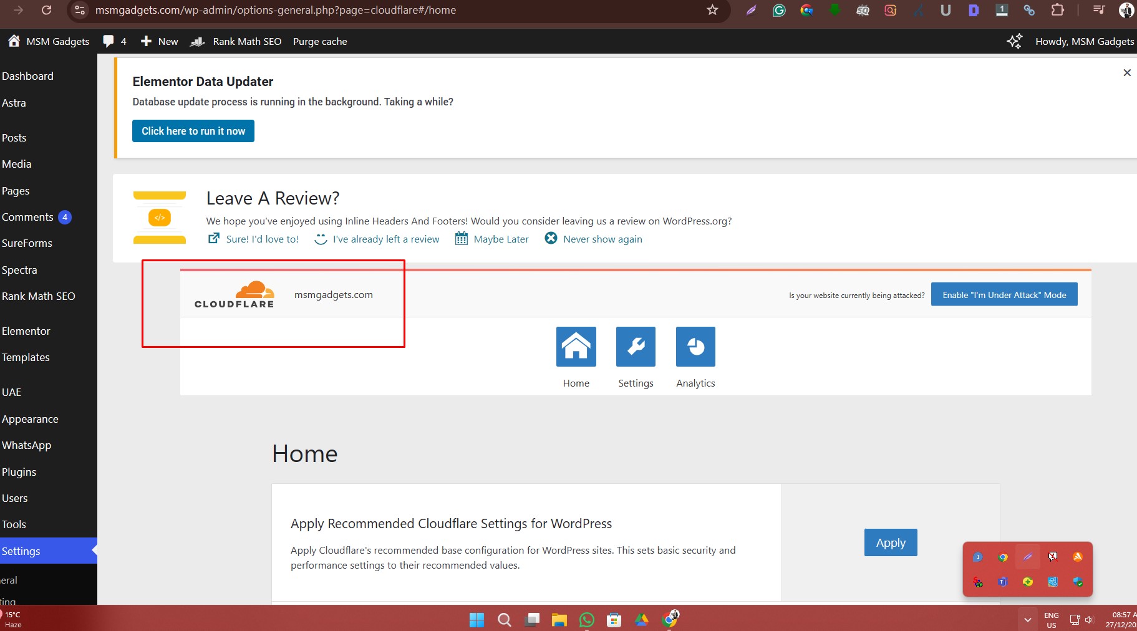1137x631 pixels.
Task: Reload the page with the browser refresh icon
Action: (46, 10)
